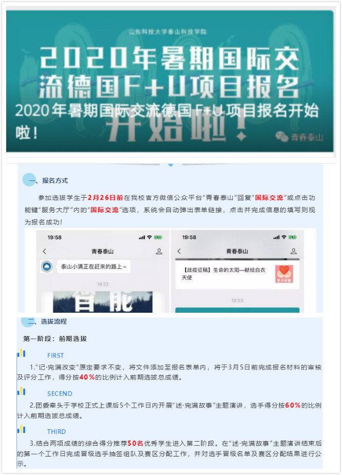Click the red 2月26日前 deadline text
Image resolution: width=342 pixels, height=475 pixels.
105,198
